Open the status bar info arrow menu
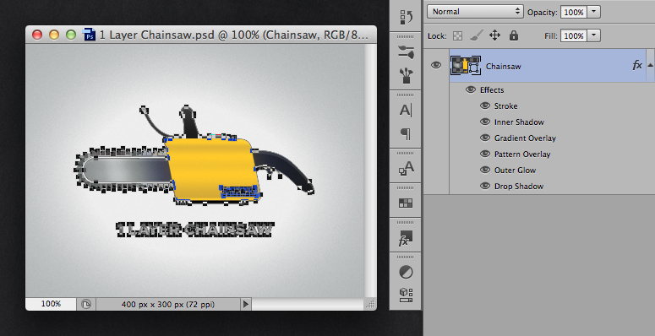Viewport: 655px width, 336px height. (x=246, y=304)
